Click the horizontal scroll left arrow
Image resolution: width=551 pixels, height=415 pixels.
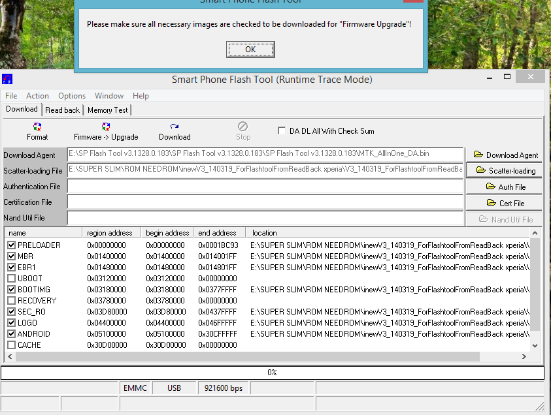(x=10, y=357)
